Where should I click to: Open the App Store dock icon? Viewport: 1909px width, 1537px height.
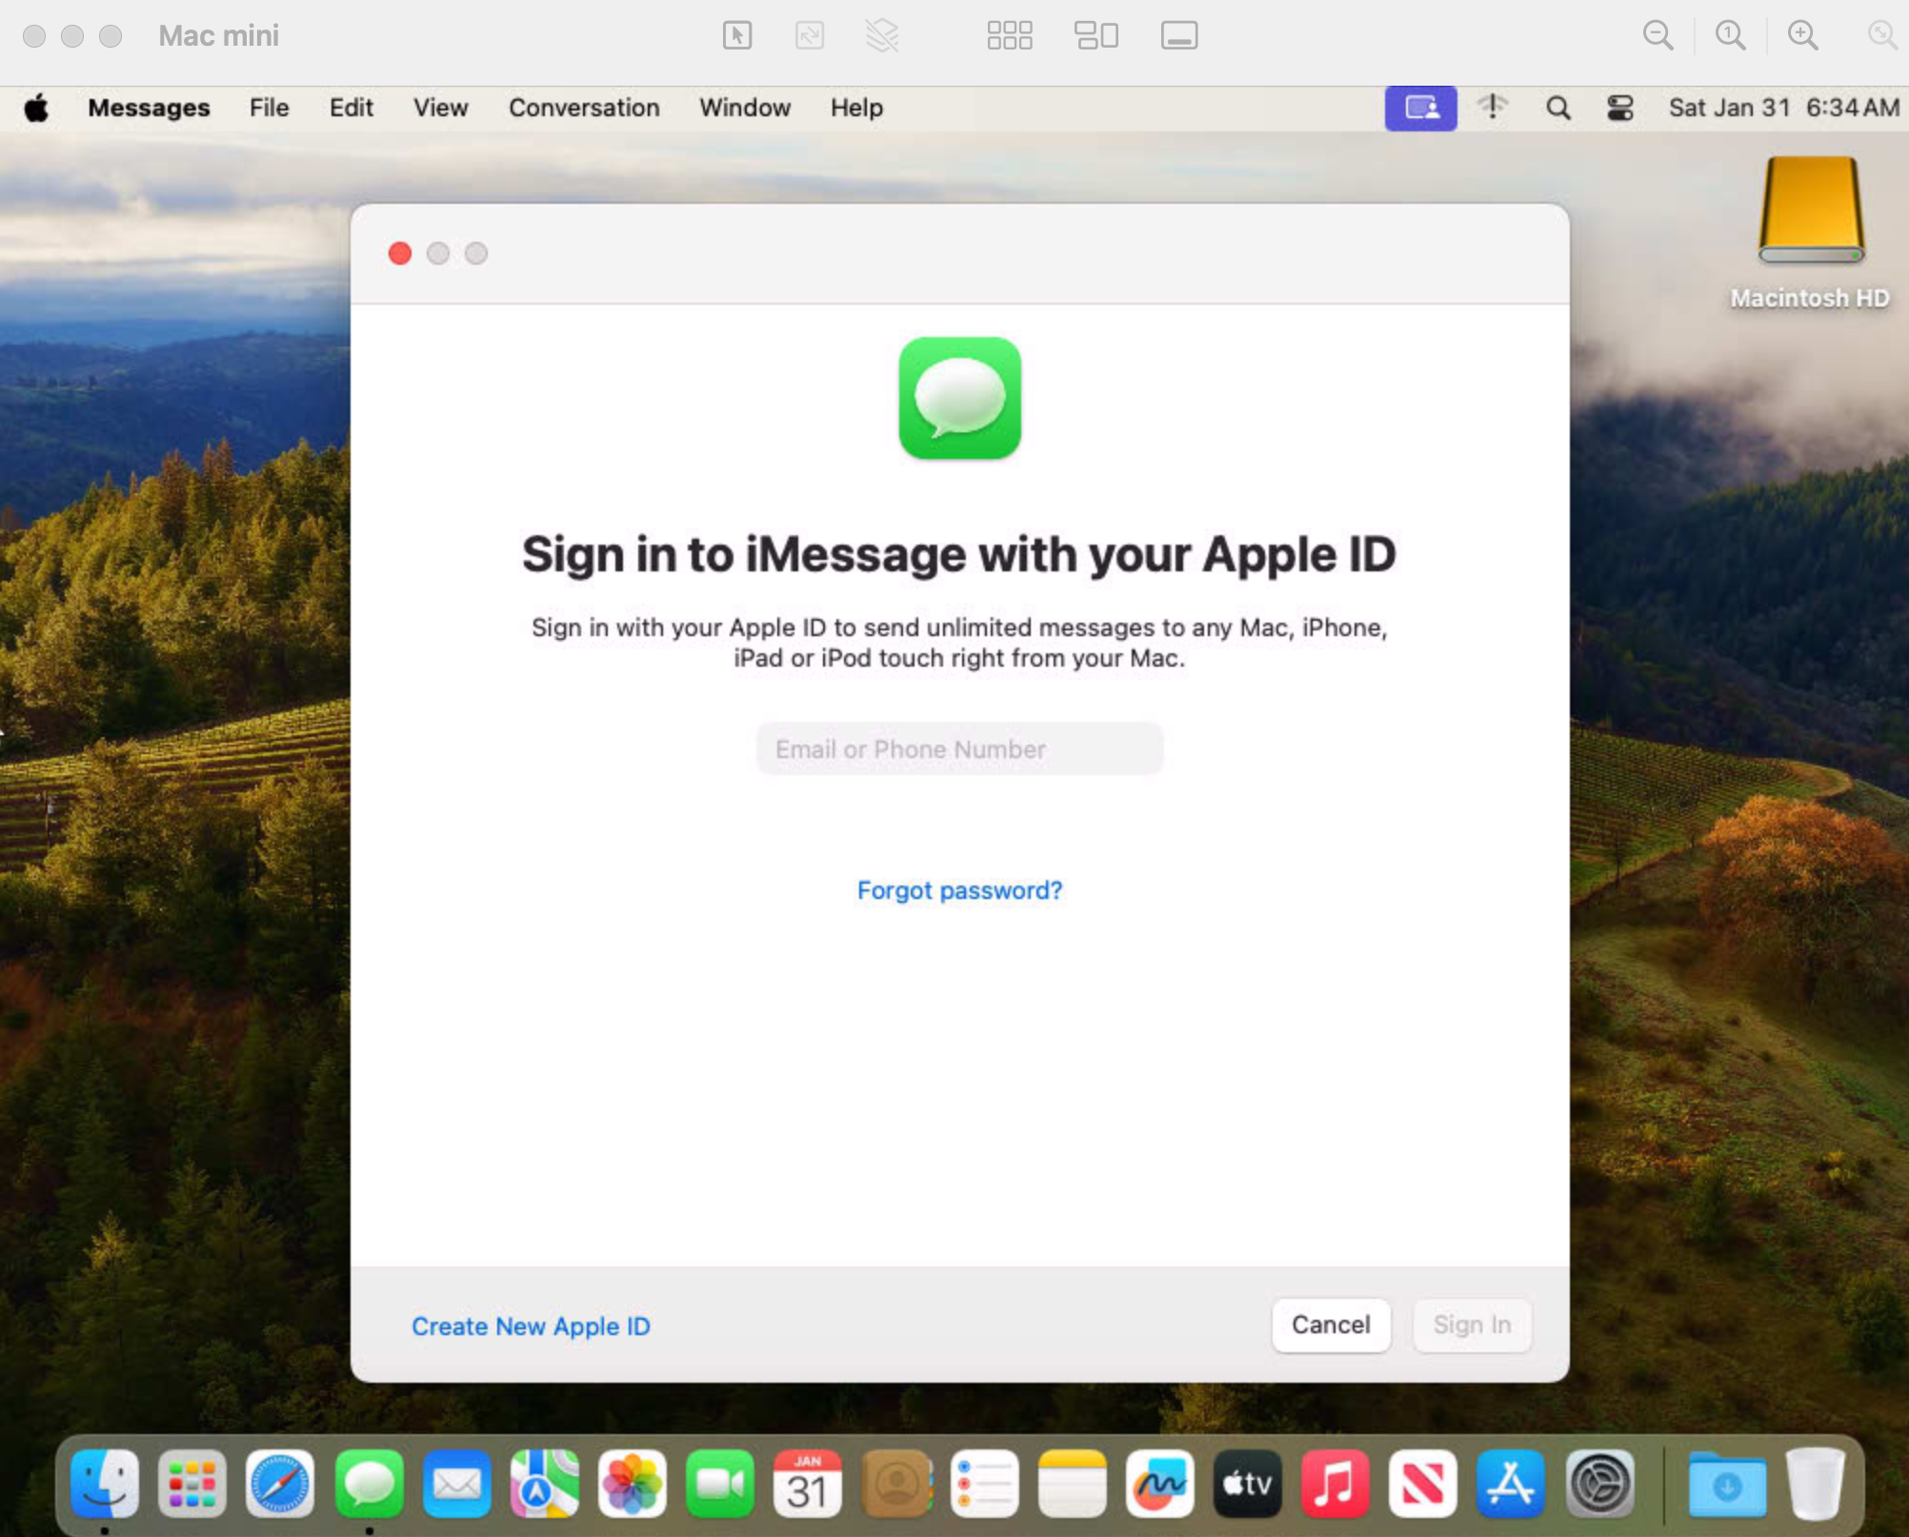1511,1484
